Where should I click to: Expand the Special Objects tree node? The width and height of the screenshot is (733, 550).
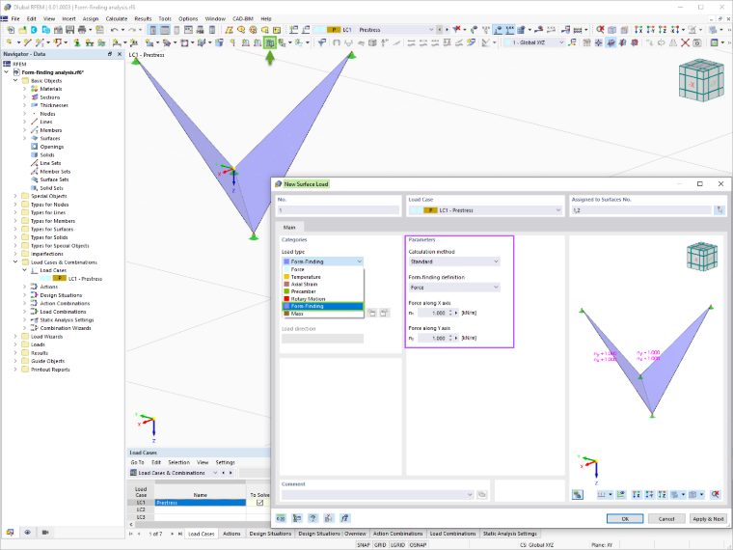[x=15, y=196]
